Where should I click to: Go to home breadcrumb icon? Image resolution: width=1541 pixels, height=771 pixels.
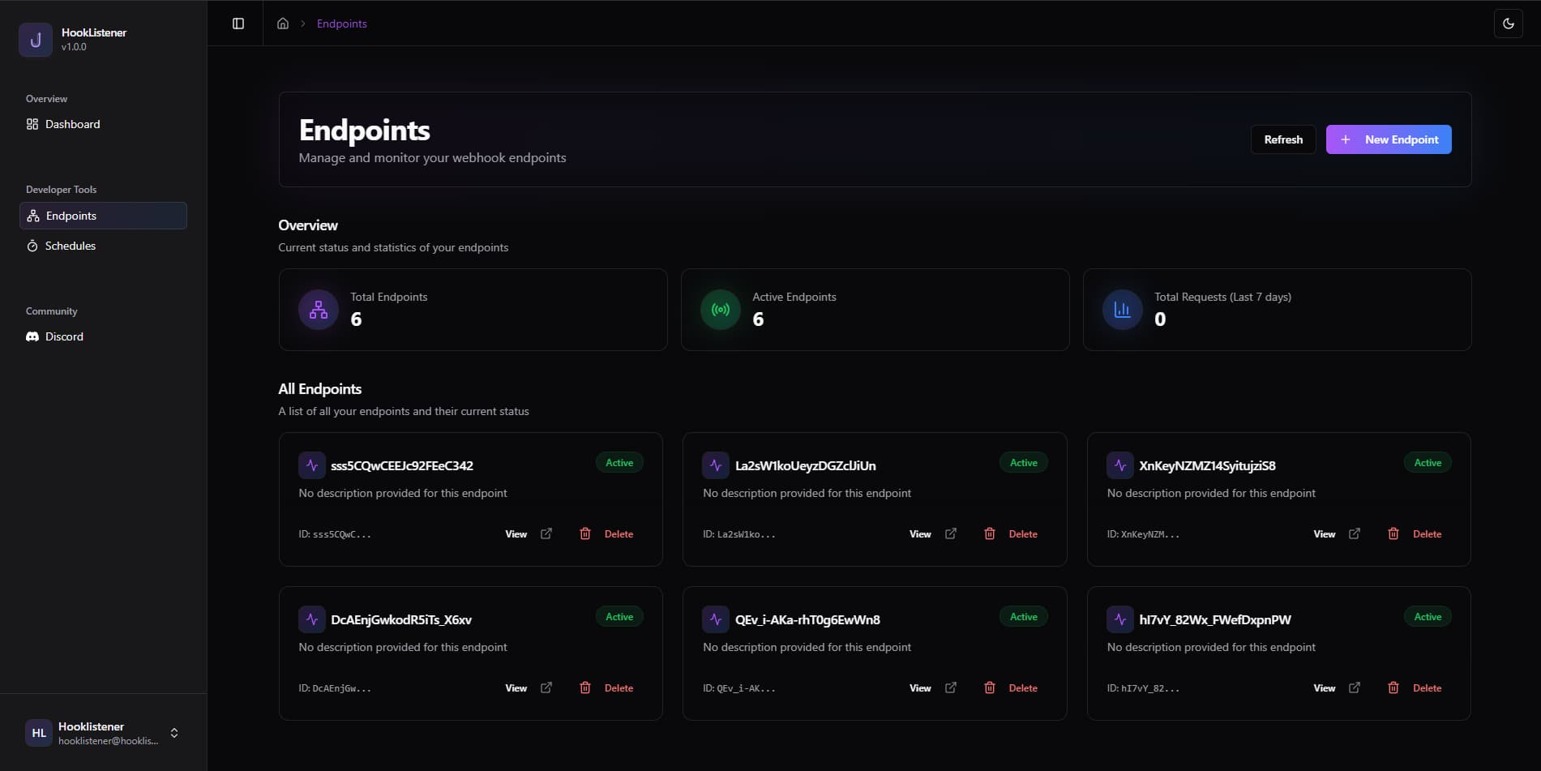[x=283, y=24]
